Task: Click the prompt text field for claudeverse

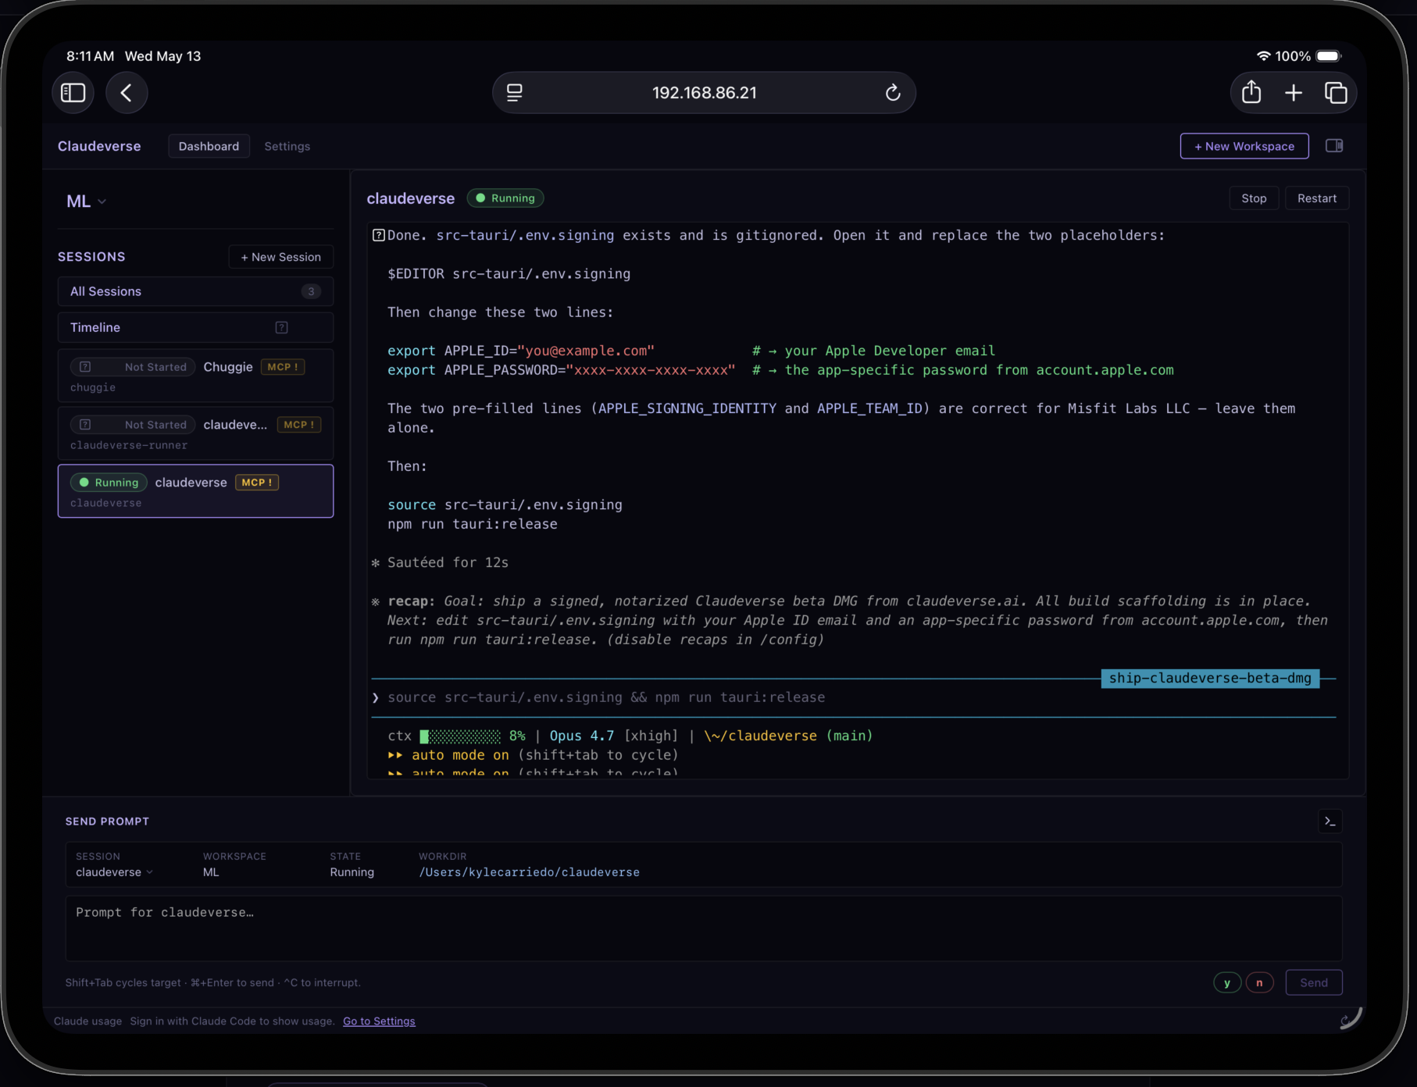Action: (704, 928)
